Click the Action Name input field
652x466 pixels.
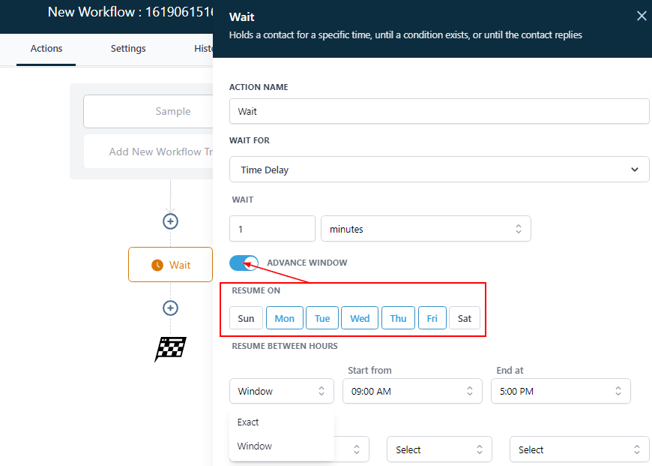(x=439, y=111)
